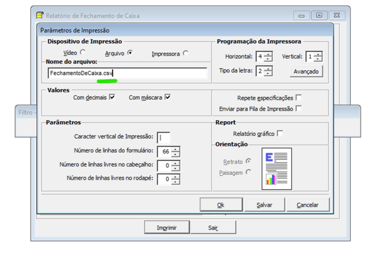Decrease linhas livres no rodapé
379x253 pixels.
click(175, 182)
